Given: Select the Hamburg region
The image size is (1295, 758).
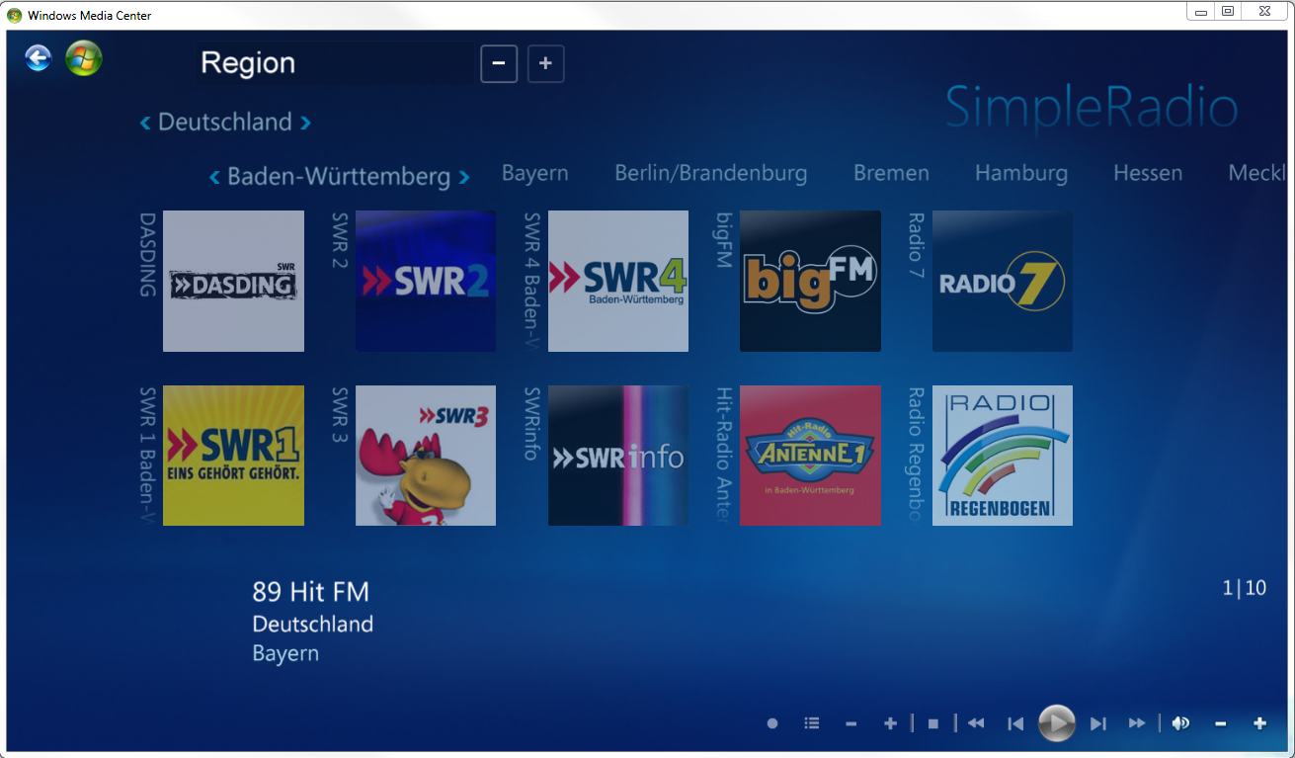Looking at the screenshot, I should [x=1020, y=173].
